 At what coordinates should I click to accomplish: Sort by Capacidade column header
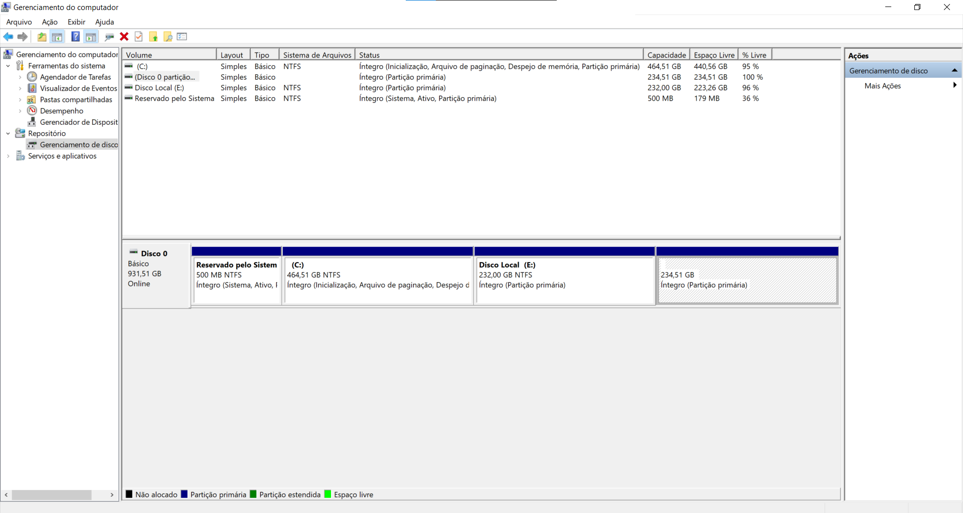(667, 55)
